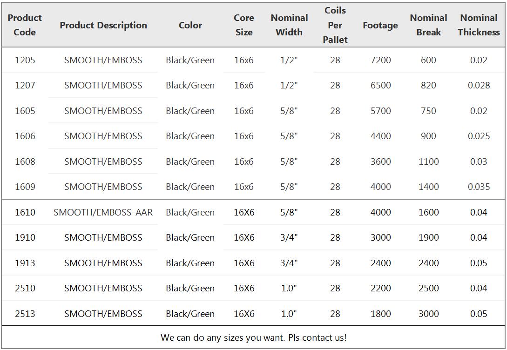507x350 pixels.
Task: Select product code 1205
Action: click(25, 60)
